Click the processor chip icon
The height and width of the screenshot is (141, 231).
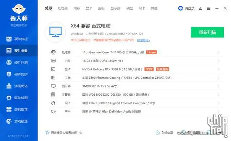(53, 52)
